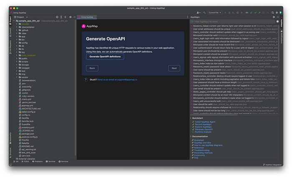Select Generate OpenAPI quickstart step
292x178 pixels.
[x=204, y=129]
